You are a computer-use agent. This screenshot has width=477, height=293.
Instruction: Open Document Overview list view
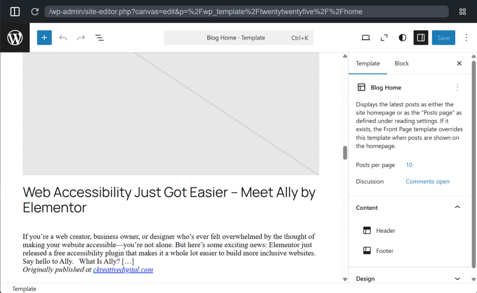pos(99,38)
